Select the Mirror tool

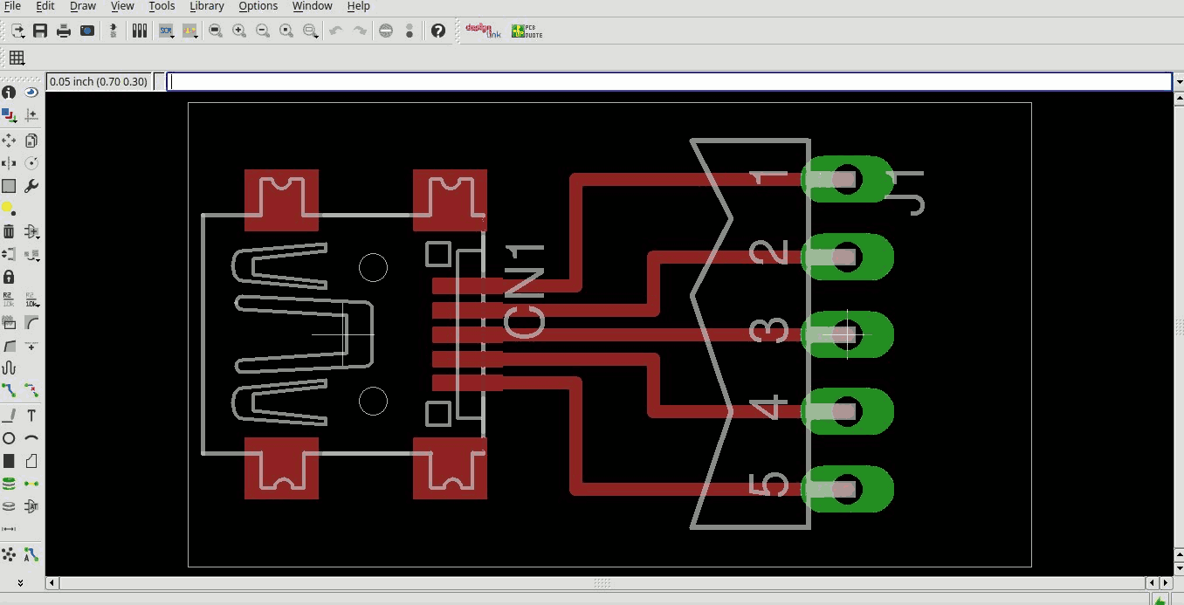9,163
